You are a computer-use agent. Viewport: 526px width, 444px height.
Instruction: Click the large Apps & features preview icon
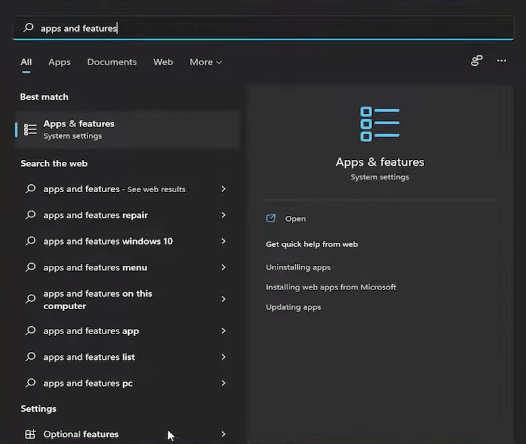pos(380,124)
